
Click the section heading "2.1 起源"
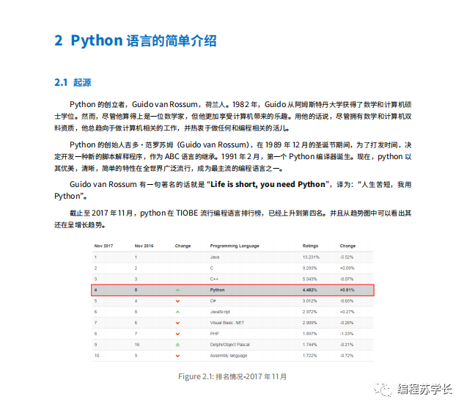tap(73, 82)
